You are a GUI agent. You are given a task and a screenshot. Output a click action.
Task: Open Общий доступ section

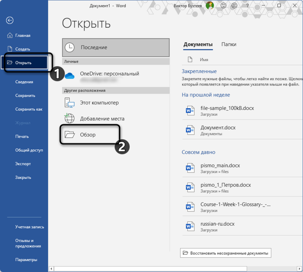[x=24, y=150]
